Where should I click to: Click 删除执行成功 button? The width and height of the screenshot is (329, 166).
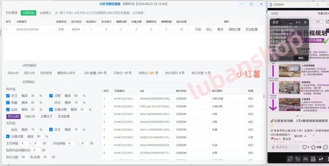coord(66,73)
